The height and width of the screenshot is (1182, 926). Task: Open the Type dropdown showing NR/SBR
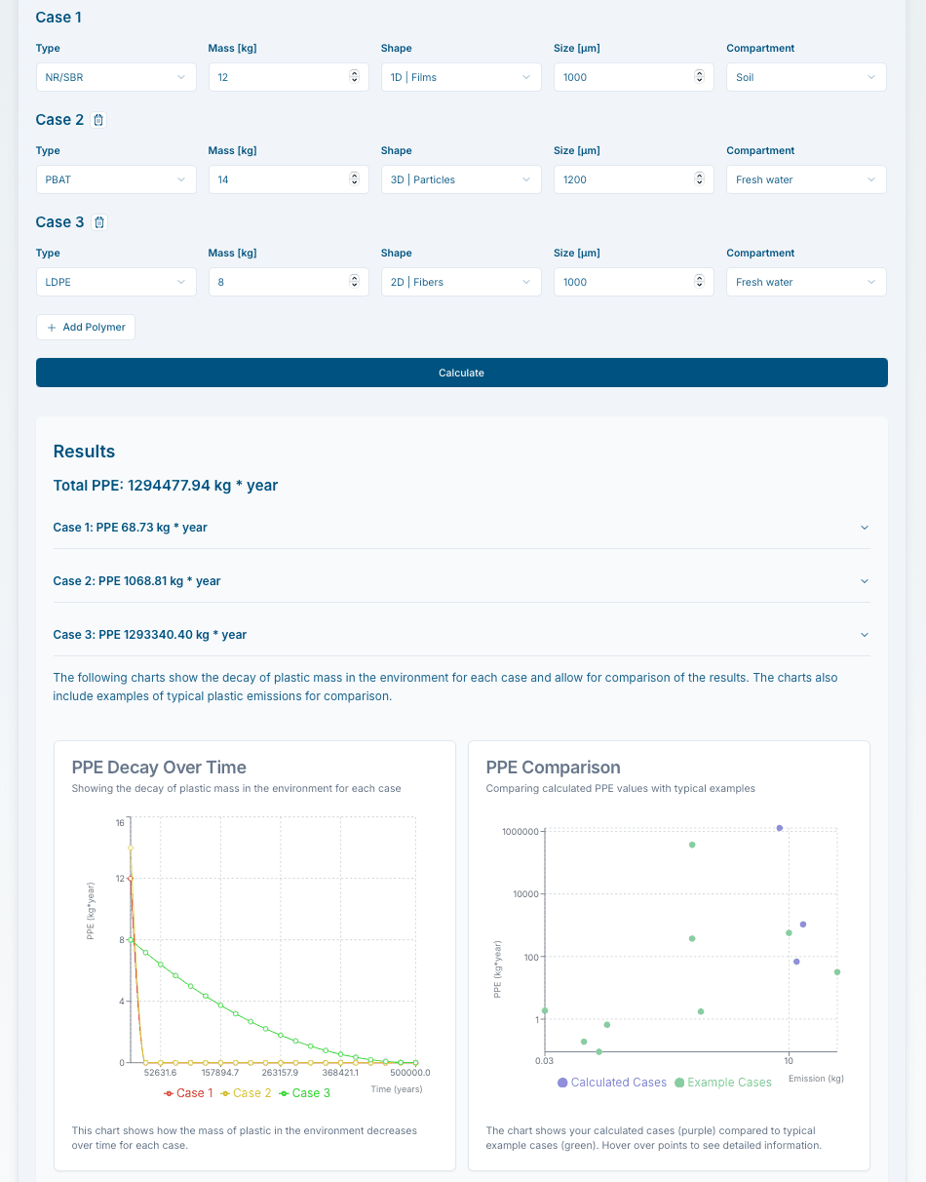(115, 76)
